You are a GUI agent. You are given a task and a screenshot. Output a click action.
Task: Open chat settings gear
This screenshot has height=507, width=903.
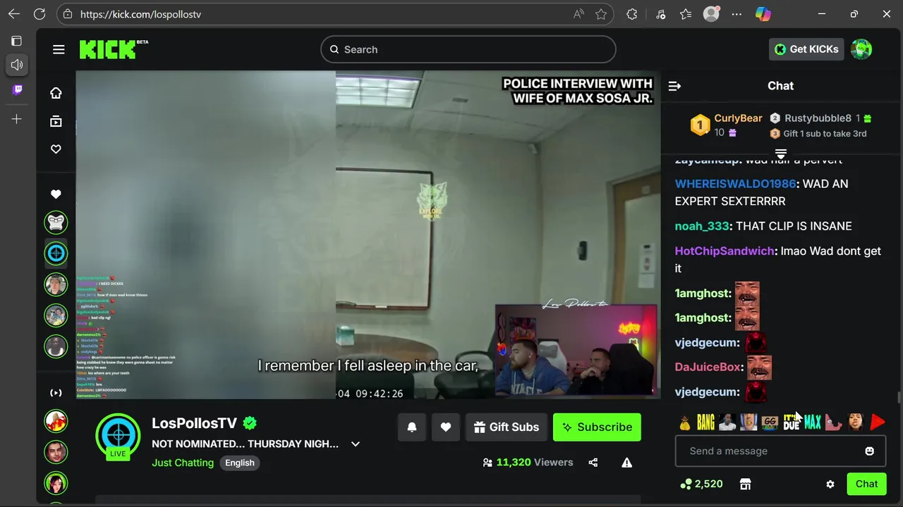(830, 484)
